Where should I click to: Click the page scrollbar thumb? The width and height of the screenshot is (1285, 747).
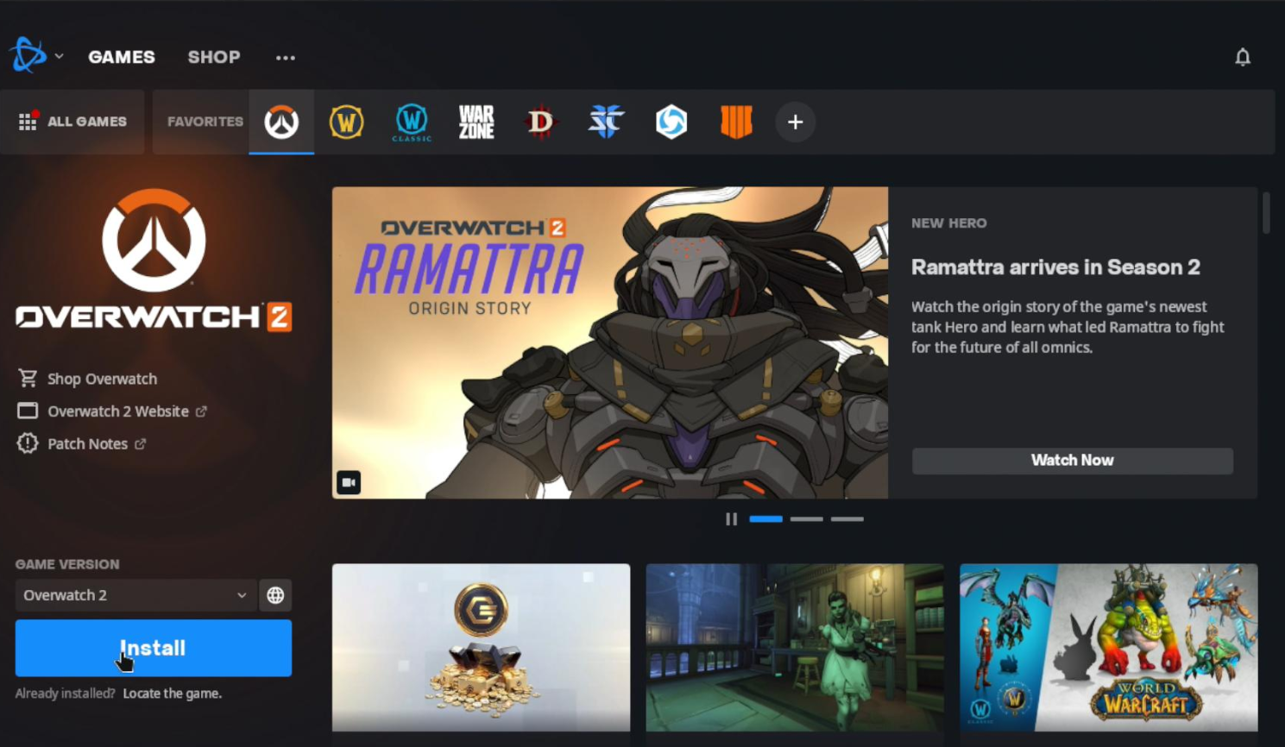coord(1266,212)
